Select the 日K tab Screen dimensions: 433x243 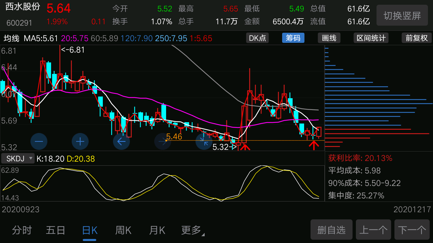pyautogui.click(x=90, y=231)
